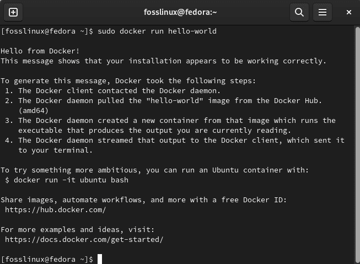This screenshot has height=264, width=360.
Task: Click 'executable that produces the output' line
Action: 154,131
